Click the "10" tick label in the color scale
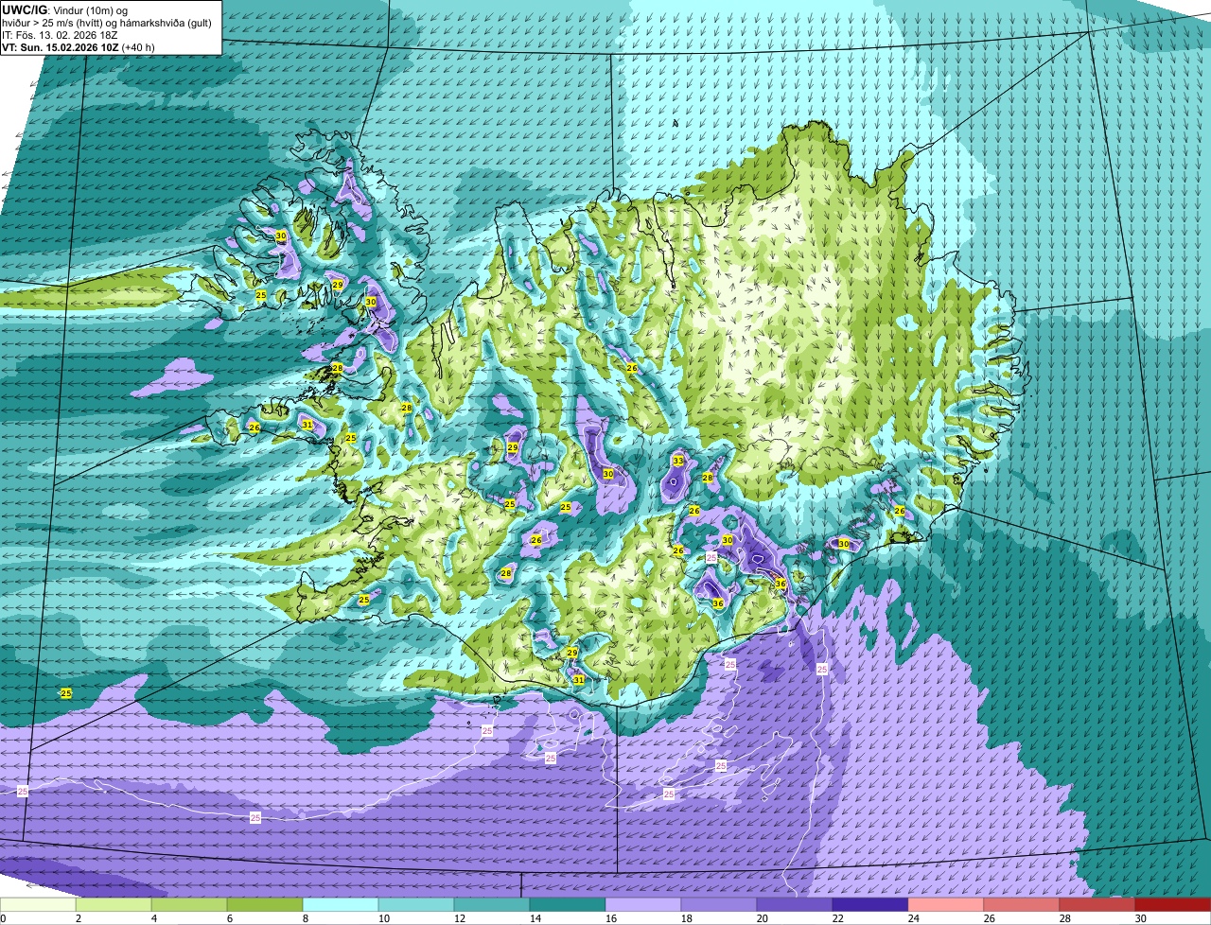The height and width of the screenshot is (925, 1211). click(382, 918)
